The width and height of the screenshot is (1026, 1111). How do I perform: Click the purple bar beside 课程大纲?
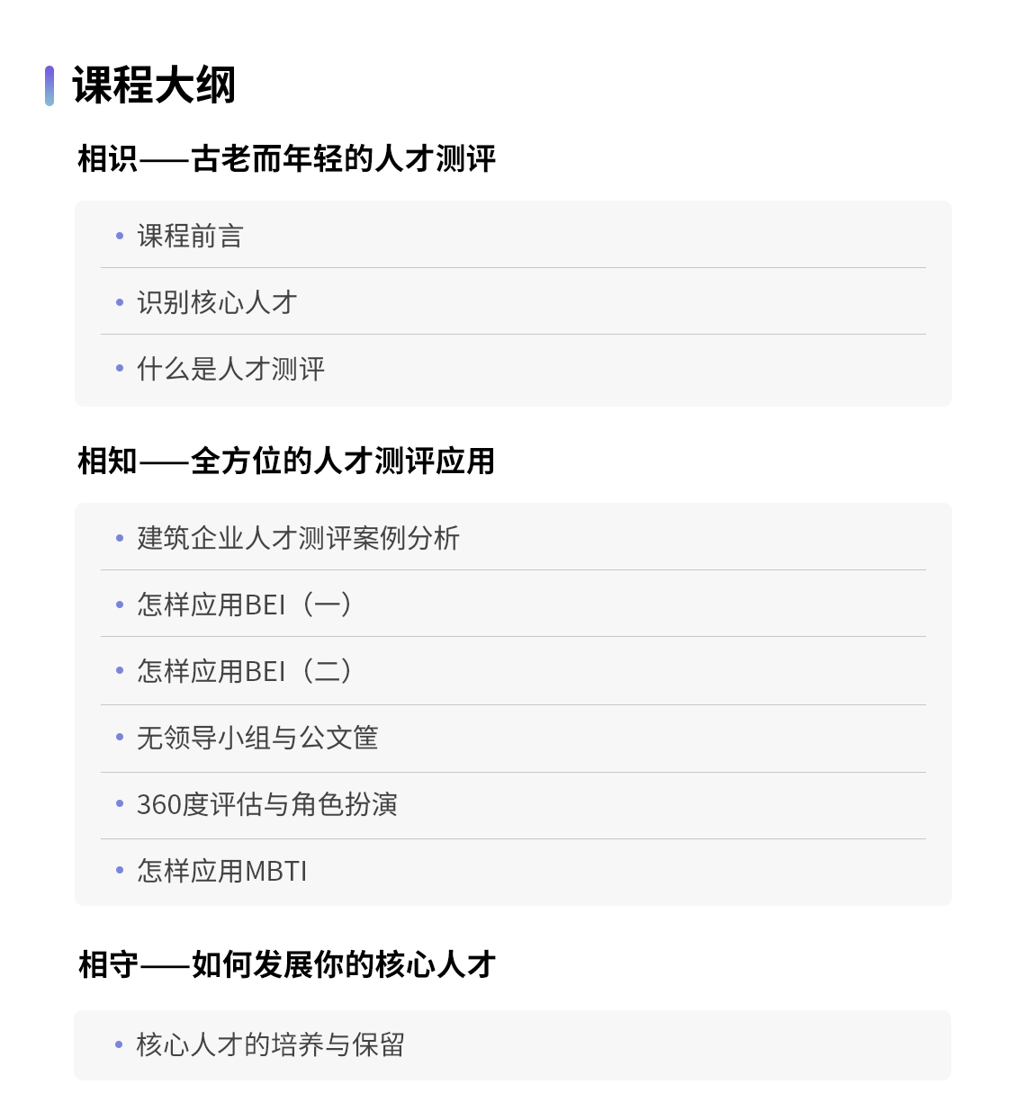tap(49, 85)
